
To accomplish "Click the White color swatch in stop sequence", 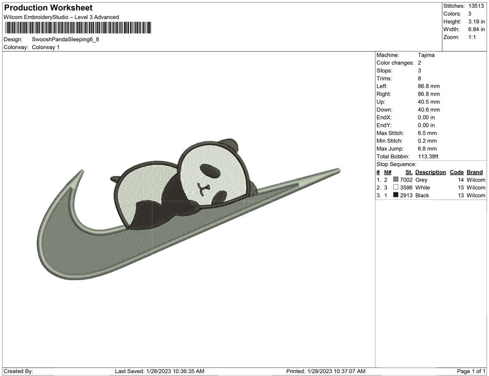I will 396,187.
